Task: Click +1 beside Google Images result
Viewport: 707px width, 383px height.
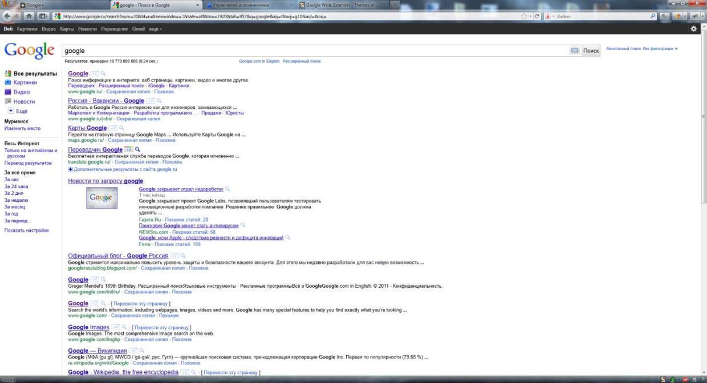Action: [x=116, y=327]
